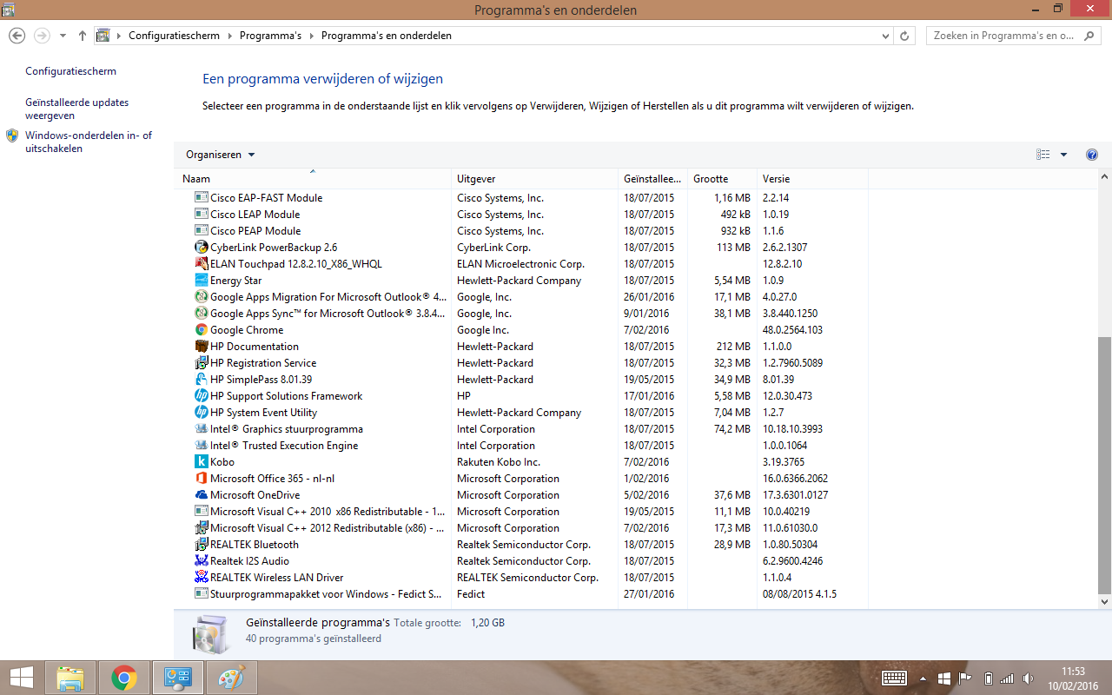Open Geïnstalleerde updates weergeven link

pyautogui.click(x=76, y=109)
